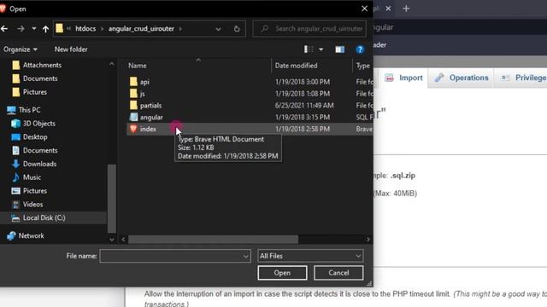Click the file list horizontal scrollbar thumb

(x=213, y=240)
